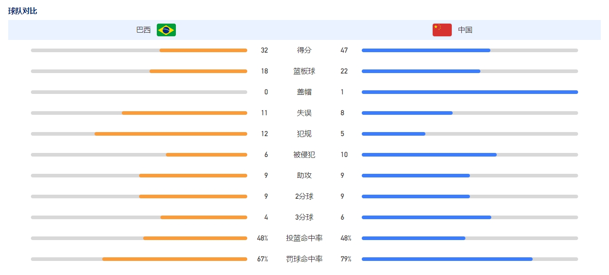This screenshot has width=609, height=275.
Task: Click the 投篮命中率 stat label
Action: pyautogui.click(x=304, y=238)
